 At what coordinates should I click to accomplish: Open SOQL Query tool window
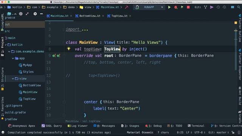coord(52,126)
